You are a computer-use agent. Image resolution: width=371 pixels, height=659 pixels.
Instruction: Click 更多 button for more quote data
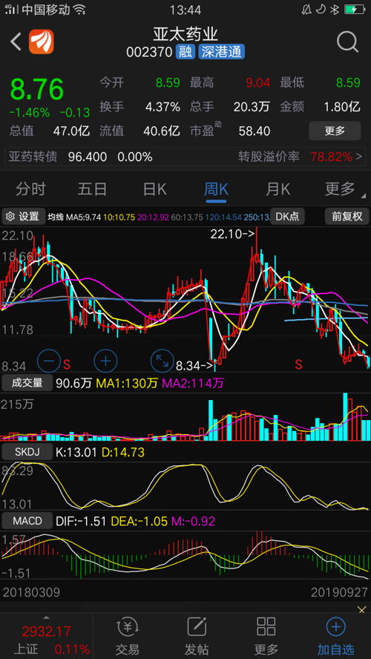[335, 131]
